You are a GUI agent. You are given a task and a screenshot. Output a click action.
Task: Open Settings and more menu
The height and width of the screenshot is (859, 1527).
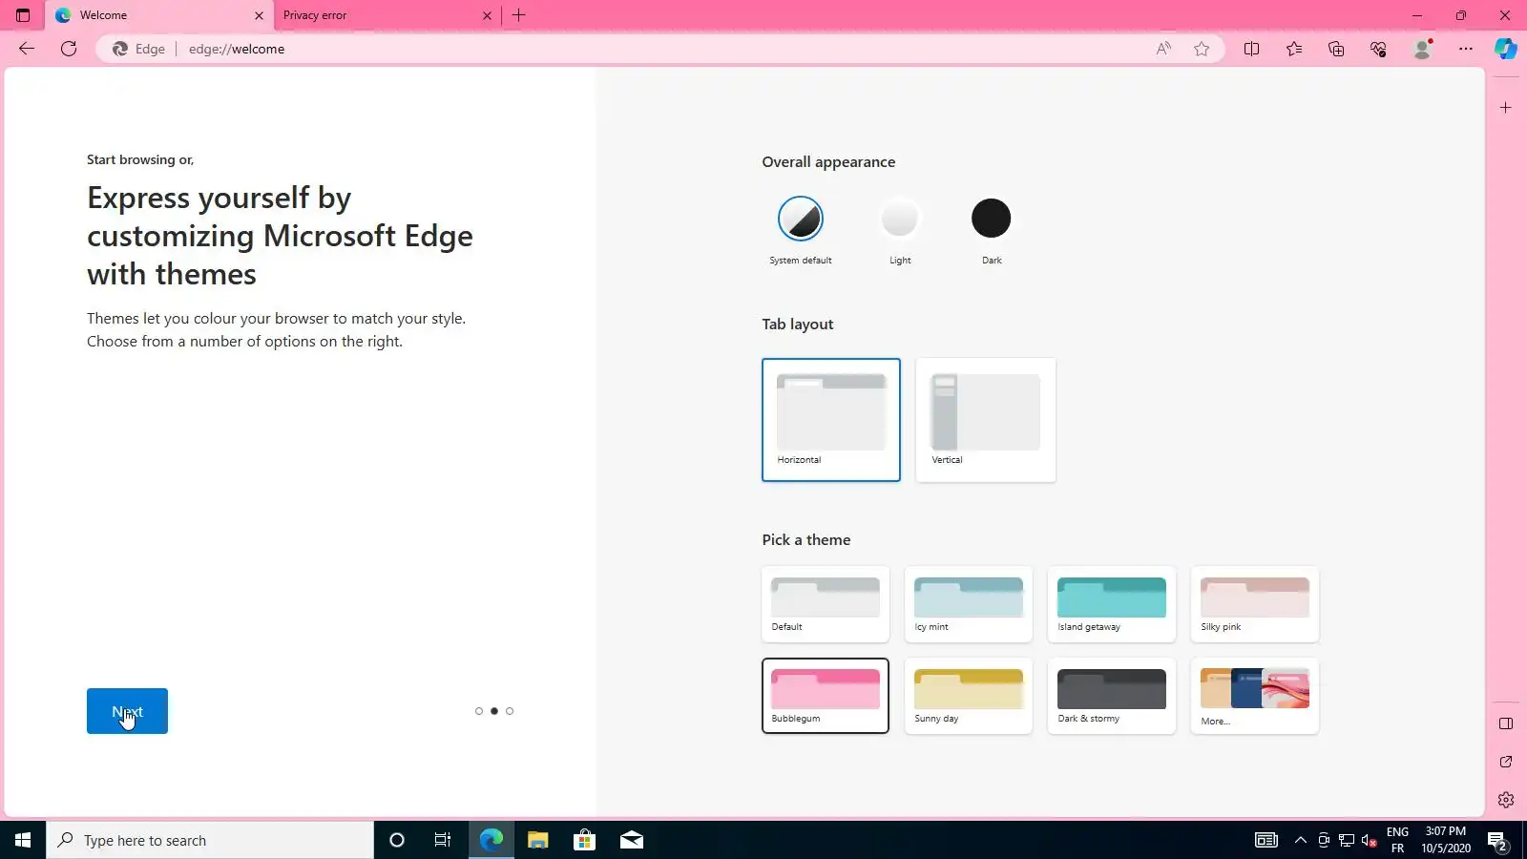[x=1466, y=49]
